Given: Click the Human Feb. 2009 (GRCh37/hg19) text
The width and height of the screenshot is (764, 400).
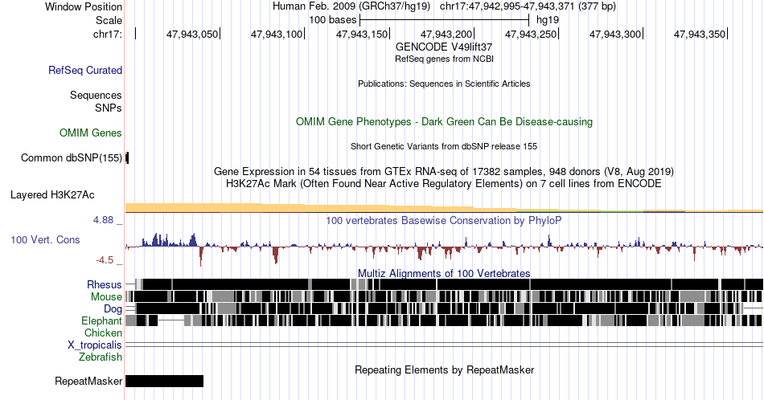Looking at the screenshot, I should [x=351, y=6].
